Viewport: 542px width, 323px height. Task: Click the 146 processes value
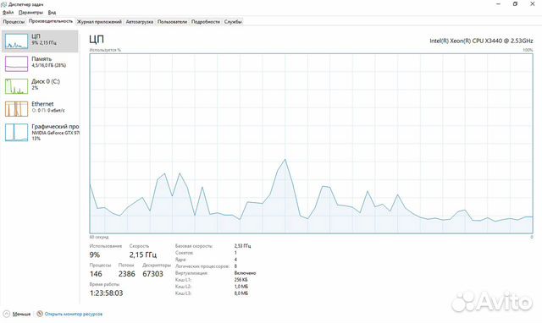(96, 274)
